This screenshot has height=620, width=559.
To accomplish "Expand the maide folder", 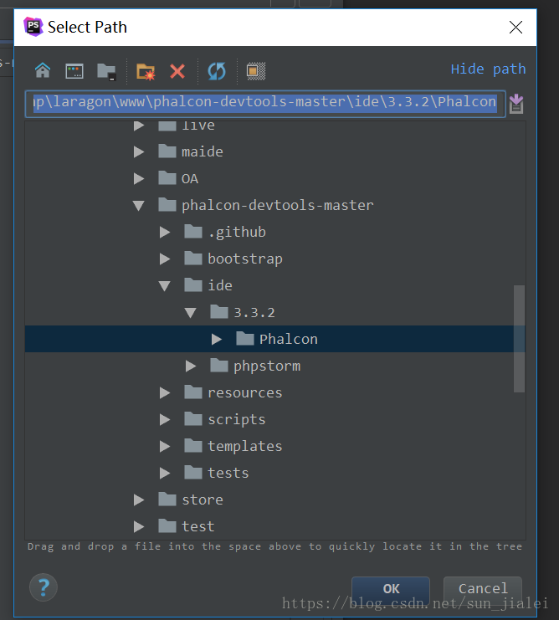I will (x=139, y=151).
